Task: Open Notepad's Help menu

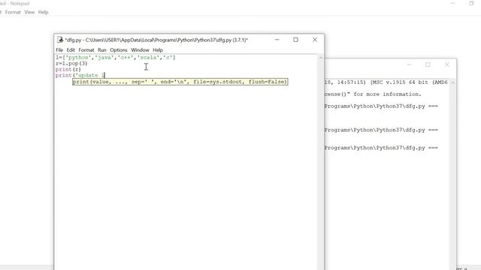Action: pos(44,12)
